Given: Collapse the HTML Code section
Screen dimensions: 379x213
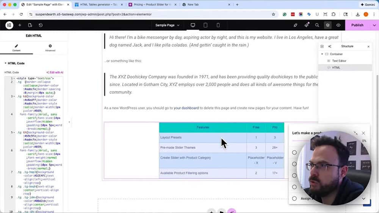Looking at the screenshot, I should tap(14, 63).
